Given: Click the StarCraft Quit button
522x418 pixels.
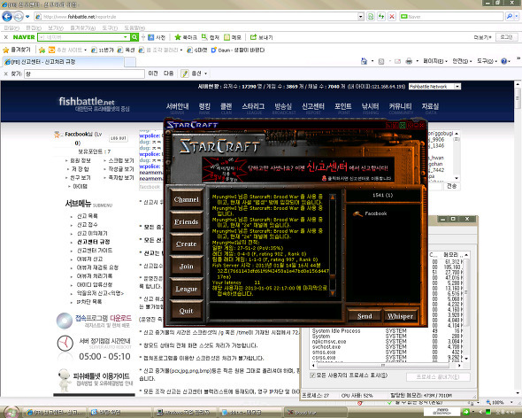Looking at the screenshot, I should click(186, 311).
